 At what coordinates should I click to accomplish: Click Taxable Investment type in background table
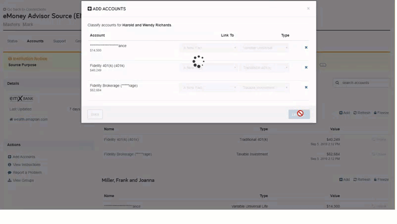click(252, 154)
